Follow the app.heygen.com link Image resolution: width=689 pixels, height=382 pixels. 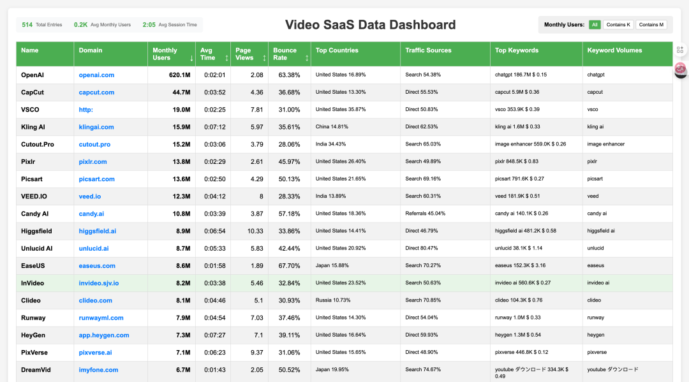(104, 335)
